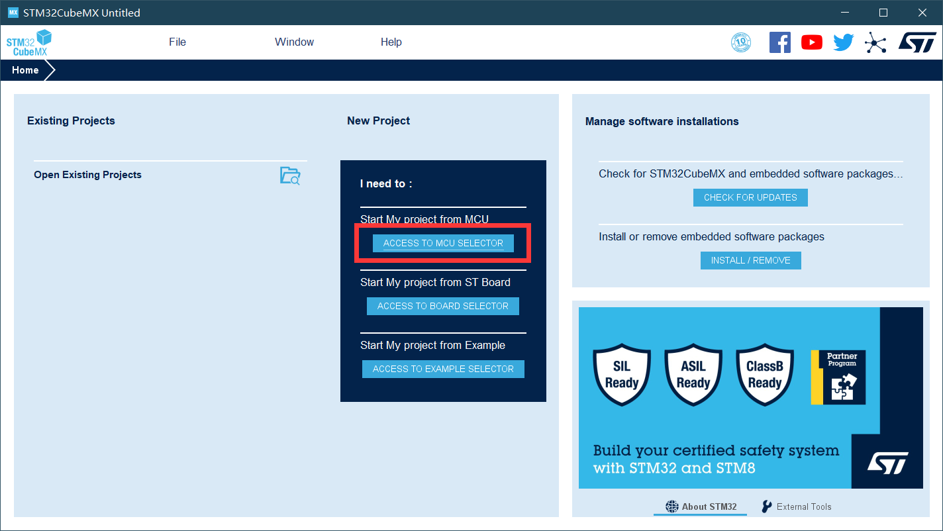Switch to the About STM32 tab
The height and width of the screenshot is (531, 943).
coord(701,507)
